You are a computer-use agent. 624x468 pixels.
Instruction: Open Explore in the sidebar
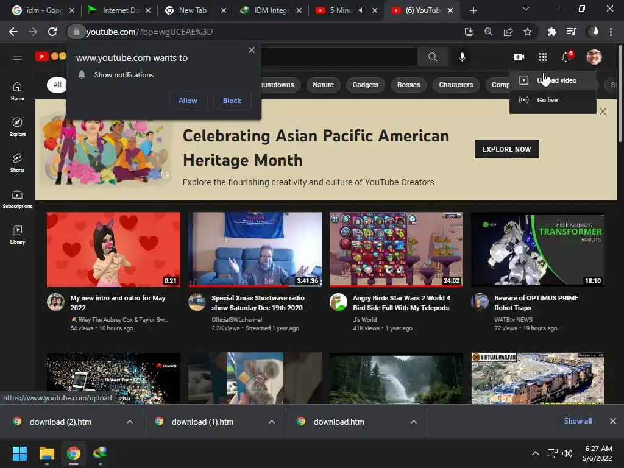[x=17, y=127]
